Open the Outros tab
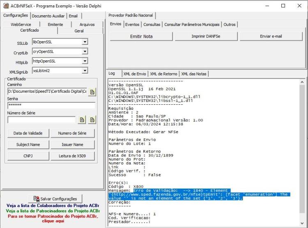The image size is (308, 228). tap(230, 25)
